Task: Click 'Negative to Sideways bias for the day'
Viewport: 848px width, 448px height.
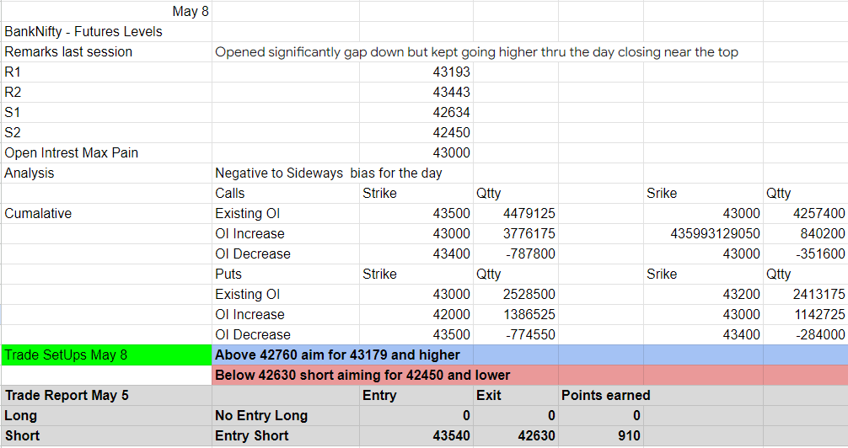Action: pyautogui.click(x=328, y=173)
